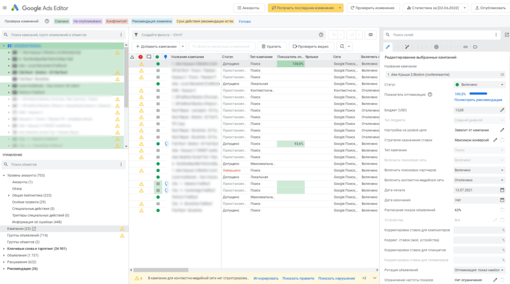The image size is (510, 284).
Task: Edit budget with the pencil icon
Action: tap(502, 110)
